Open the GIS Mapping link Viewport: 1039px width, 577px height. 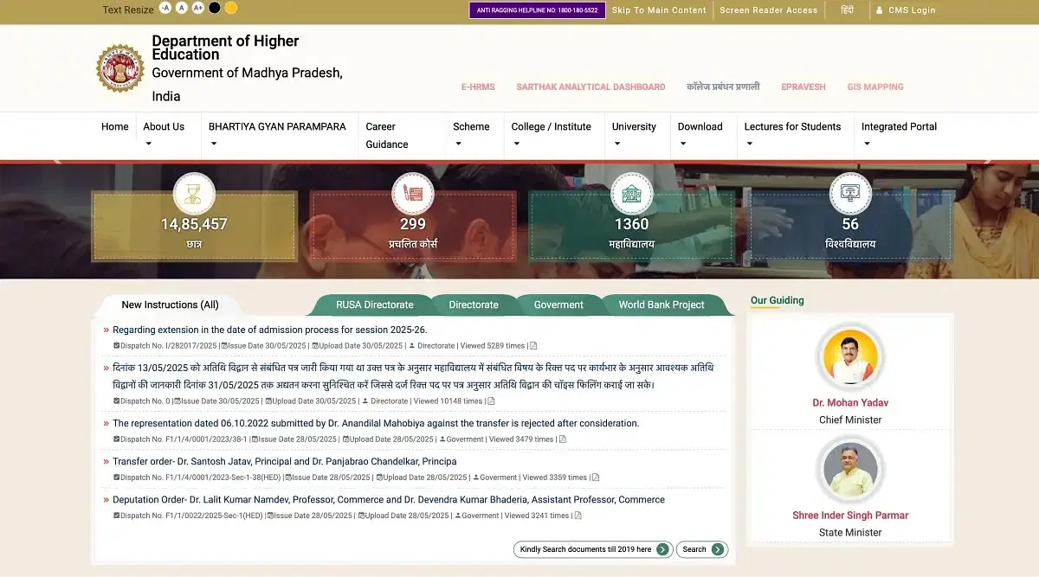click(875, 87)
